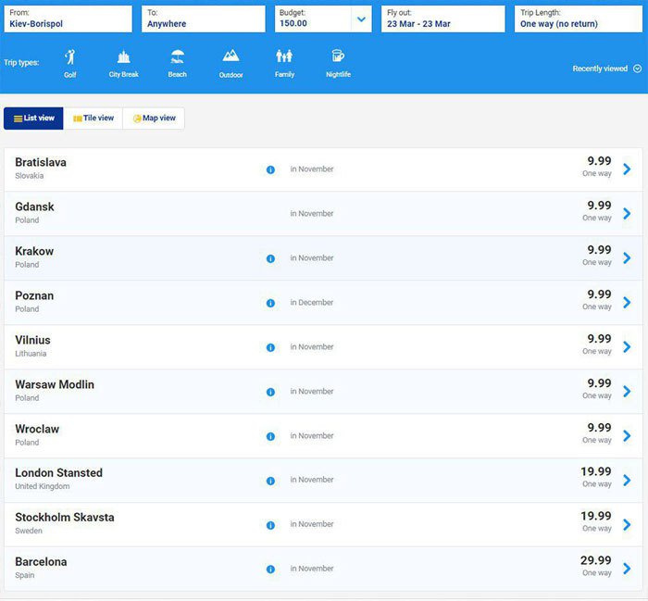Click the From Kiev-Borispol field
The image size is (648, 601).
68,19
